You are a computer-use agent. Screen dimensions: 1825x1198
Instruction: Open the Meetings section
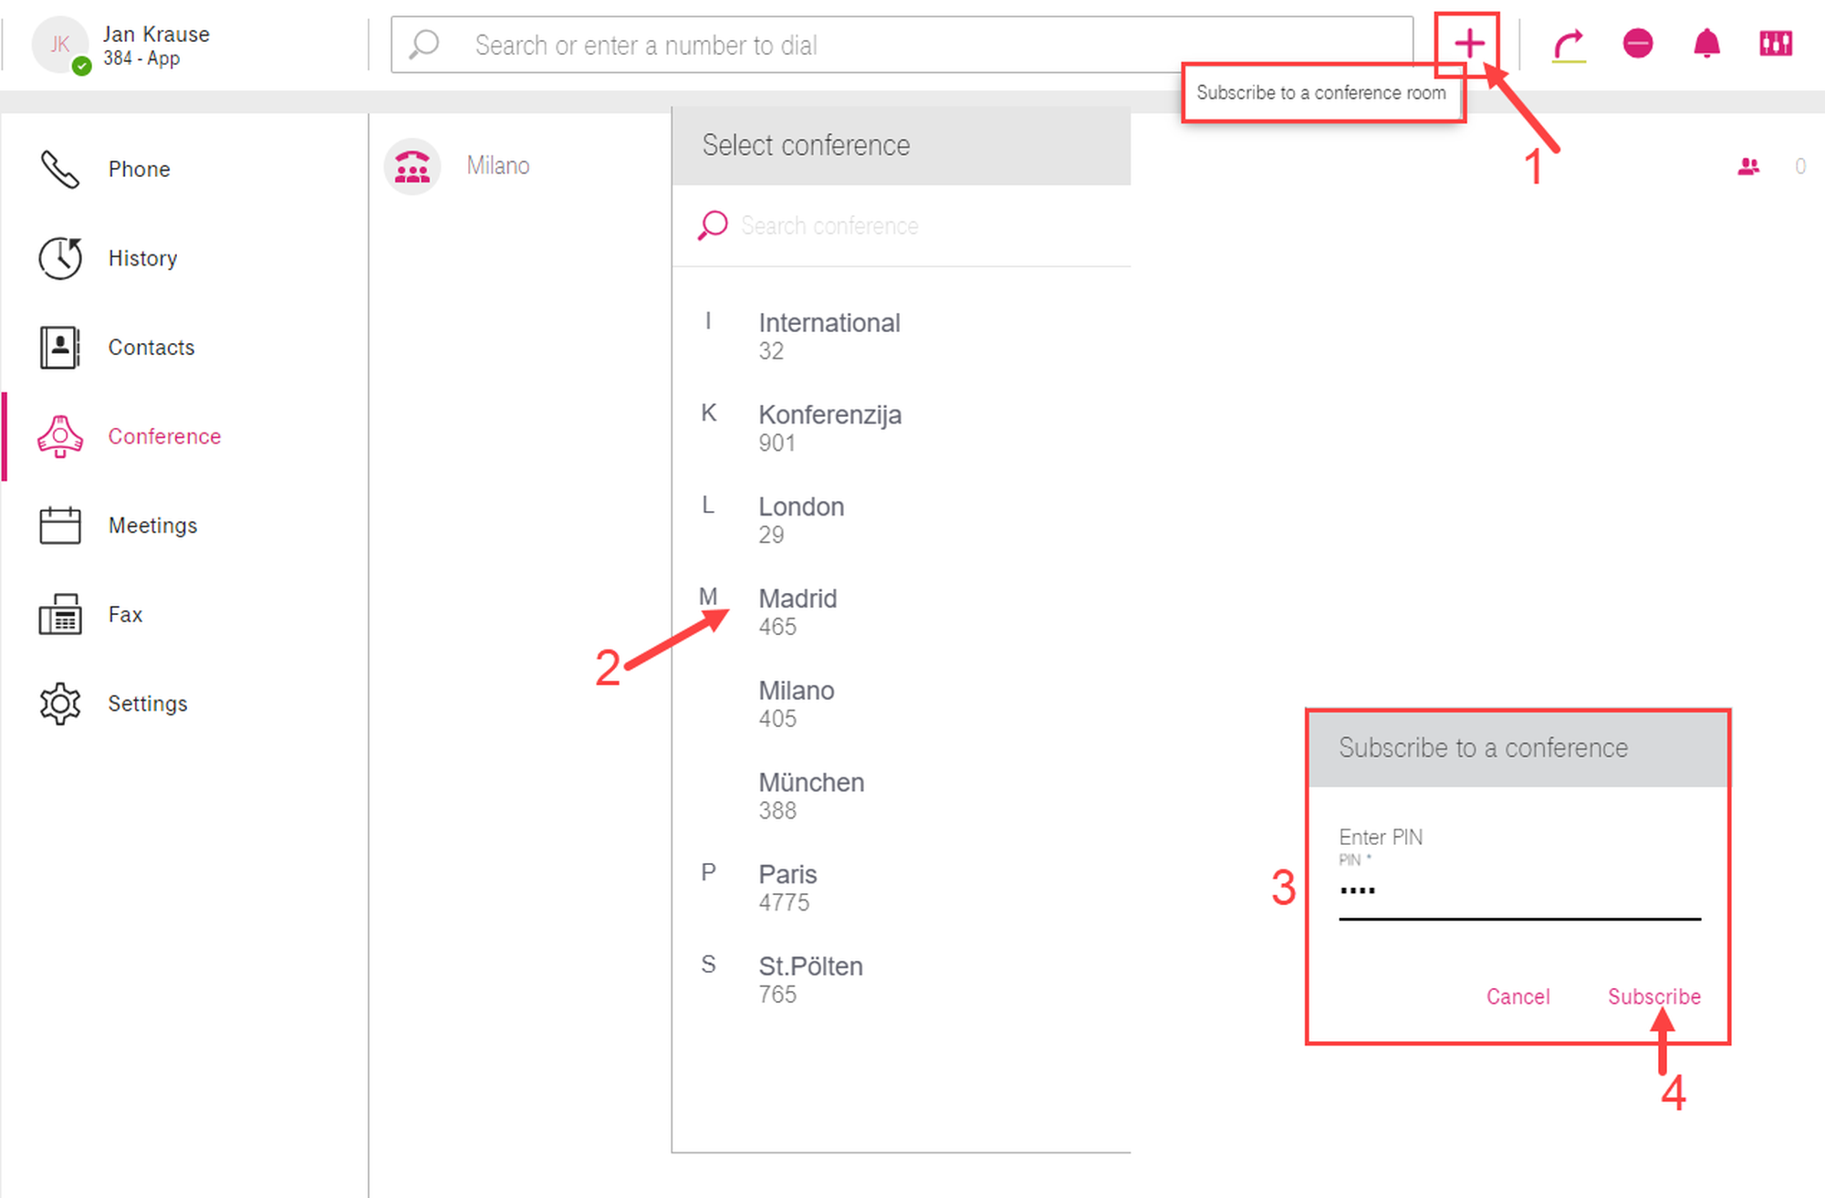pyautogui.click(x=152, y=526)
